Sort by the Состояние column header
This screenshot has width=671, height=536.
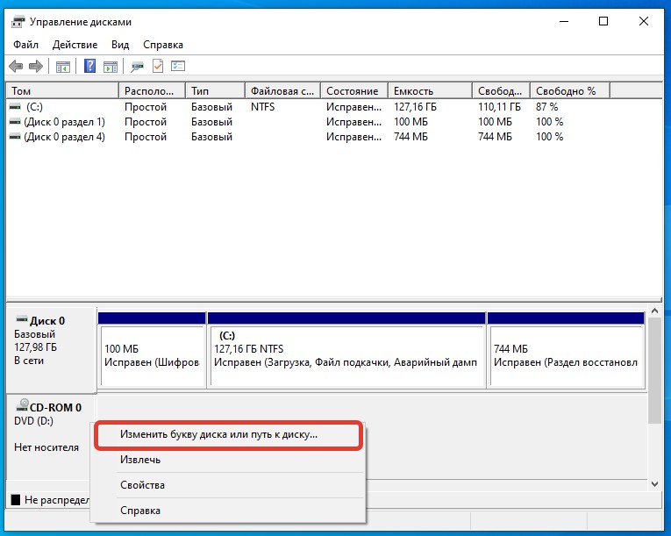tap(354, 91)
